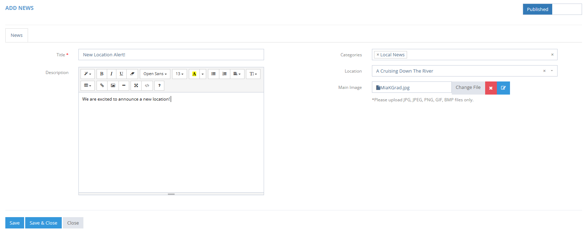Clear the selected Location value
This screenshot has height=232, width=587.
tap(544, 71)
